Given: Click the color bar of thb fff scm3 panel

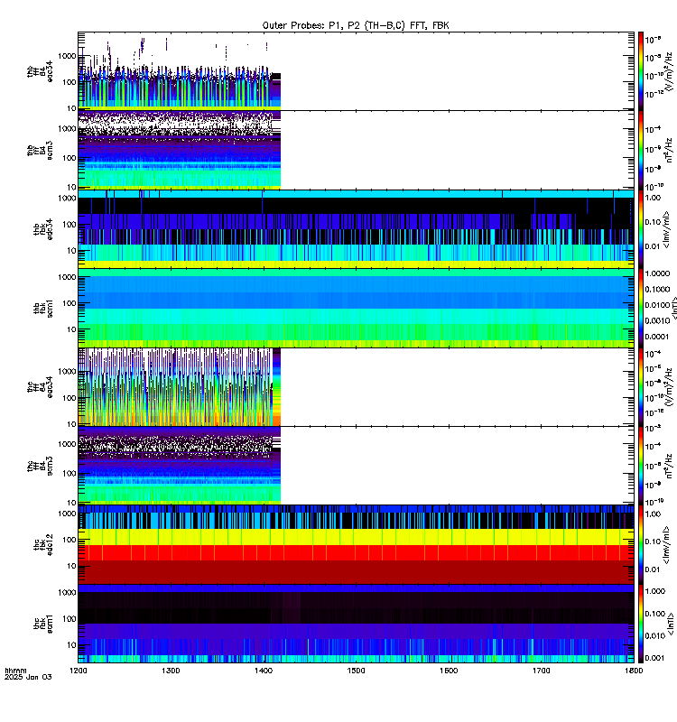Looking at the screenshot, I should coord(641,150).
